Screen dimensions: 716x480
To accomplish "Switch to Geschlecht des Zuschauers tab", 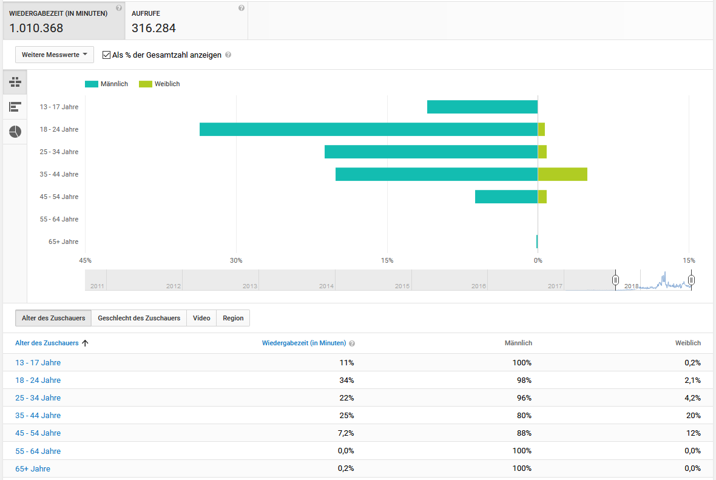I will tap(139, 318).
